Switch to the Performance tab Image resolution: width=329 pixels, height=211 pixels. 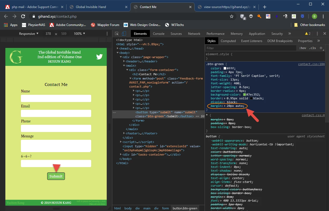click(216, 34)
